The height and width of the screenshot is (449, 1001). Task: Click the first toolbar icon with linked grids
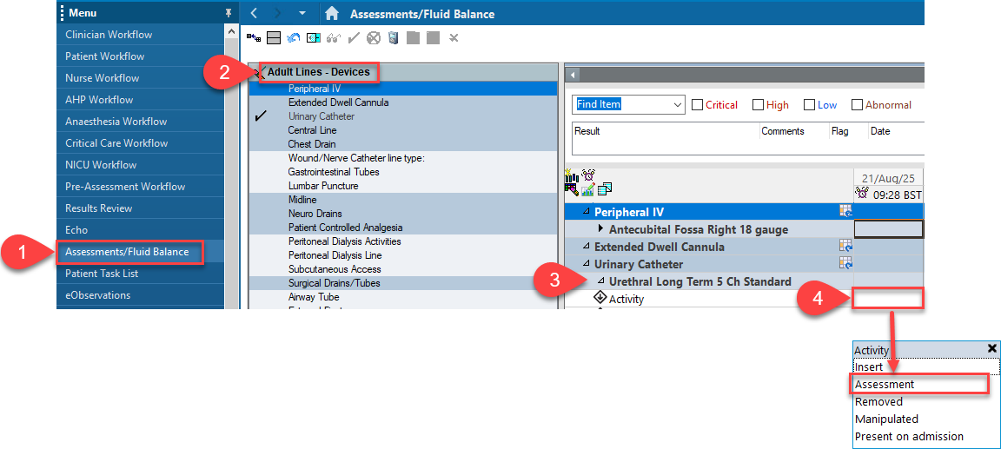[254, 38]
